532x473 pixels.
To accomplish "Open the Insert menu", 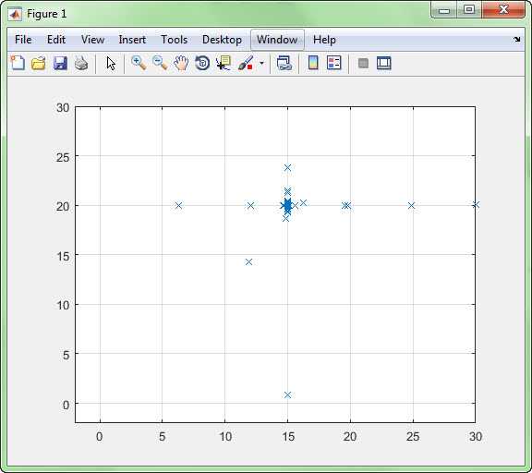I will tap(132, 40).
